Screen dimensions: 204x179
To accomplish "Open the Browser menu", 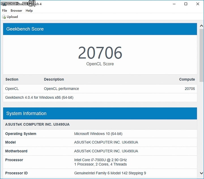I will (x=16, y=10).
